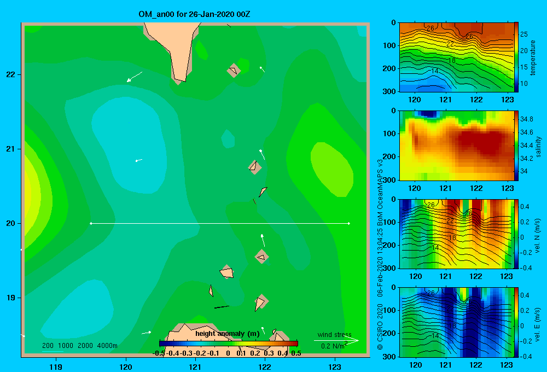Open the temperature depth-section panel
Image resolution: width=547 pixels, height=372 pixels.
point(457,57)
